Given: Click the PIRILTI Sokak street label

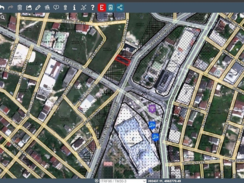Looking at the screenshot, I should pos(63,96).
